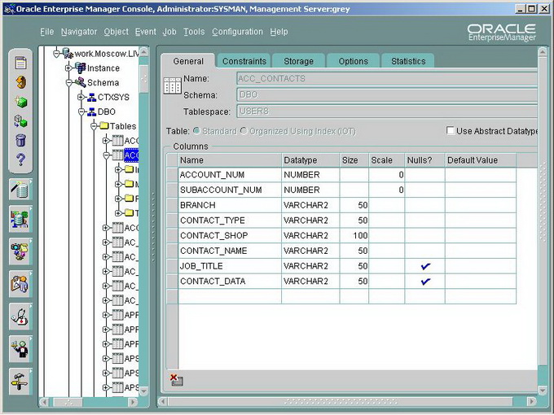Click the Create object green cube icon
Screen dimensions: 554x415
[21, 102]
